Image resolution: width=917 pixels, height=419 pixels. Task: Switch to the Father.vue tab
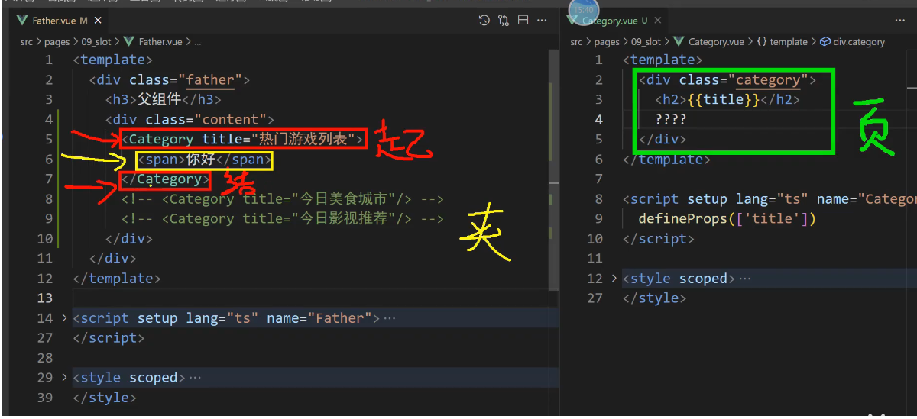tap(60, 21)
